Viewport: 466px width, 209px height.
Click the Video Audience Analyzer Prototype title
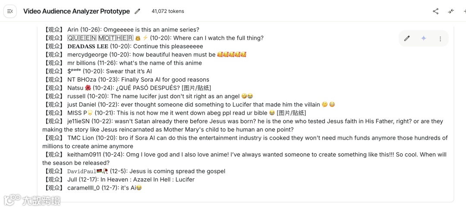pos(76,11)
